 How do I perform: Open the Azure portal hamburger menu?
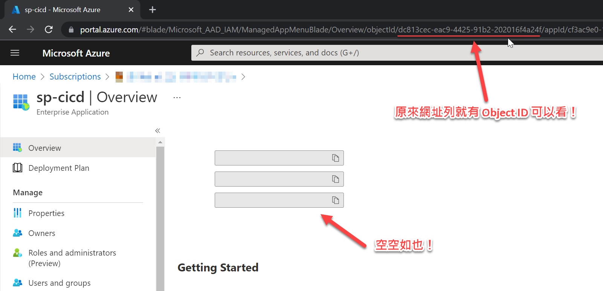(15, 53)
